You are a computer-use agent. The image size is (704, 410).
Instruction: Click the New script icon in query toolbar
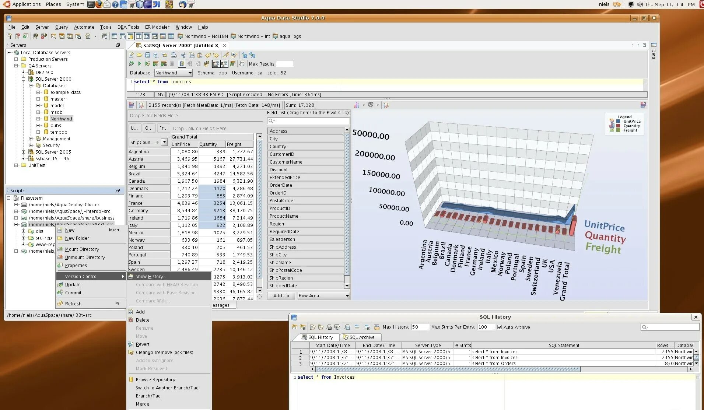(131, 55)
